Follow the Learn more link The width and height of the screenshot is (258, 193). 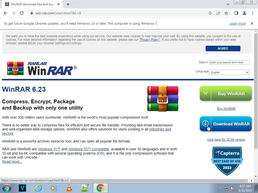238,24
